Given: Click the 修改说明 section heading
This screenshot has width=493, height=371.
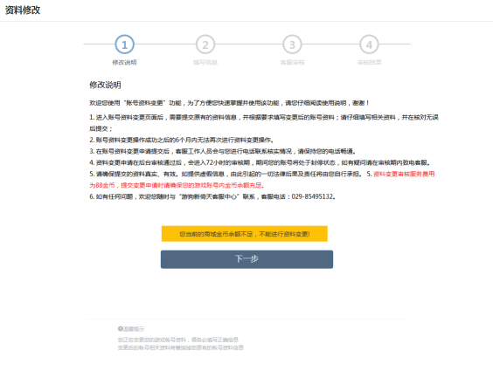Looking at the screenshot, I should point(105,85).
